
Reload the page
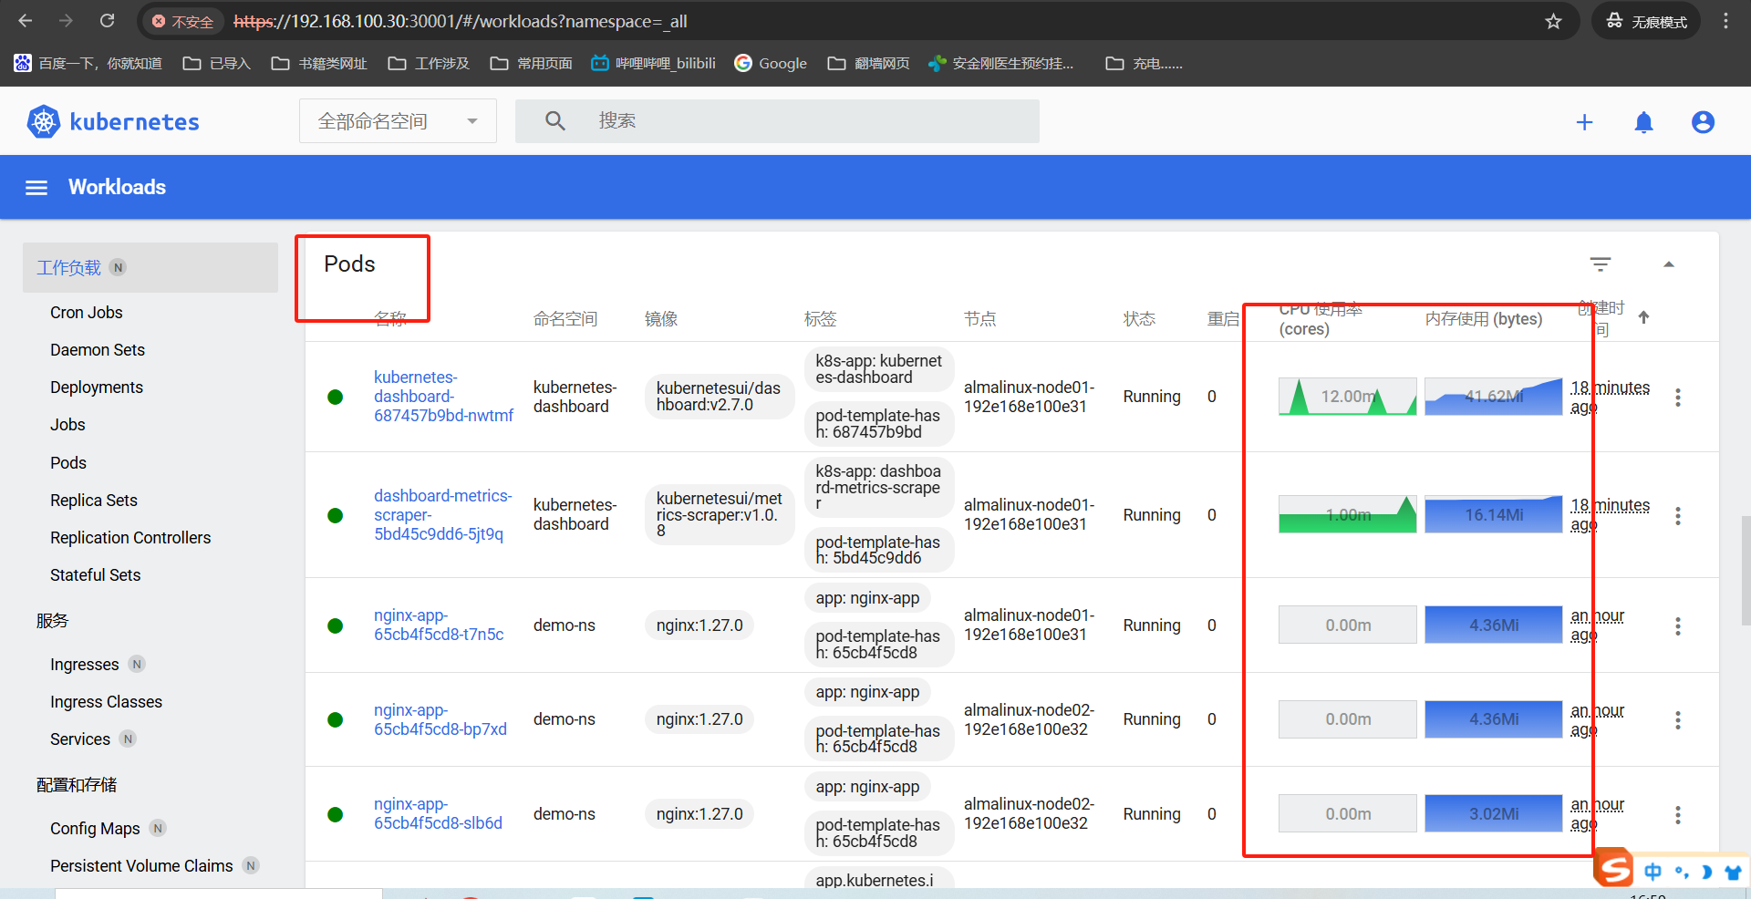(x=107, y=21)
